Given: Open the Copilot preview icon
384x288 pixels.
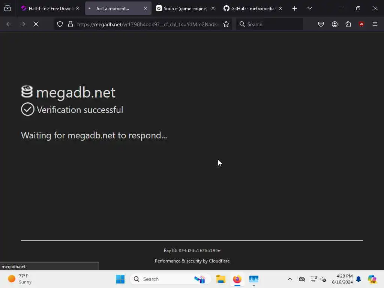Looking at the screenshot, I should click(372, 279).
